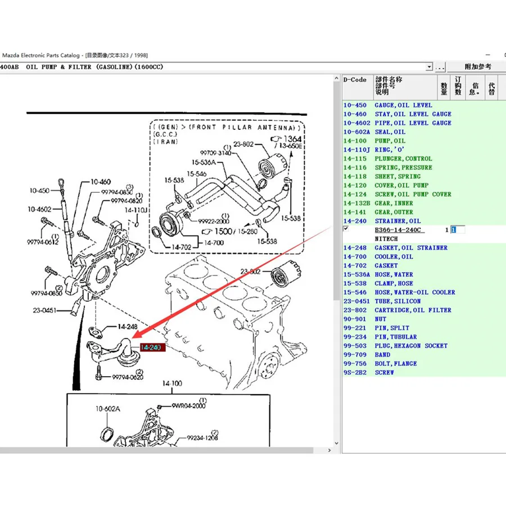Screen dimensions: 506x506
Task: Select row 14-110J RING, 'O'
Action: click(x=424, y=150)
